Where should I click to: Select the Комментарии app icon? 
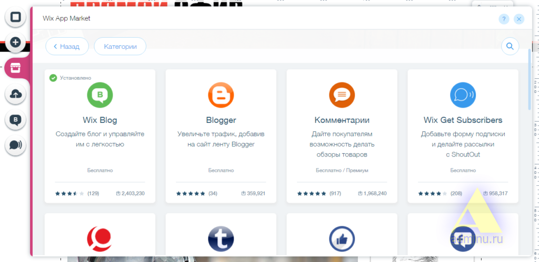(x=342, y=95)
